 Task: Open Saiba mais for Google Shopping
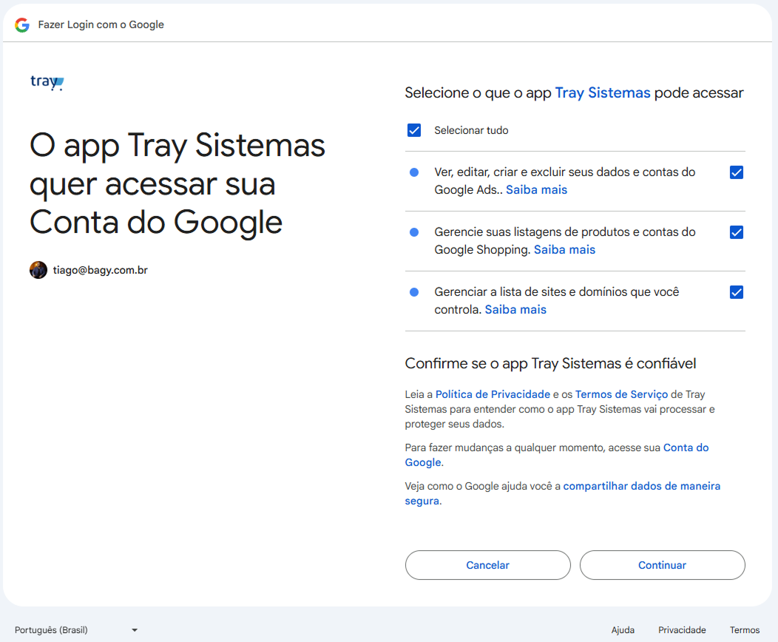coord(564,249)
